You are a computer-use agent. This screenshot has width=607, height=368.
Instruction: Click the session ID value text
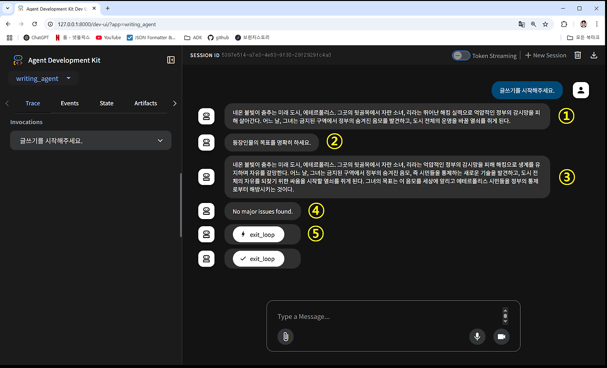pos(276,55)
